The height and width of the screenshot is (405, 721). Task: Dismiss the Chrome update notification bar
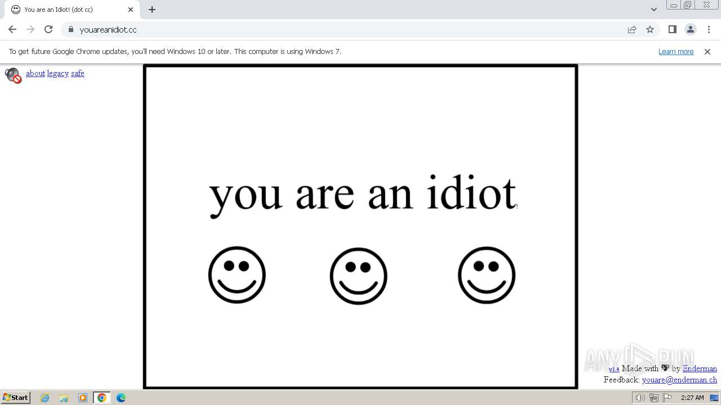[707, 51]
